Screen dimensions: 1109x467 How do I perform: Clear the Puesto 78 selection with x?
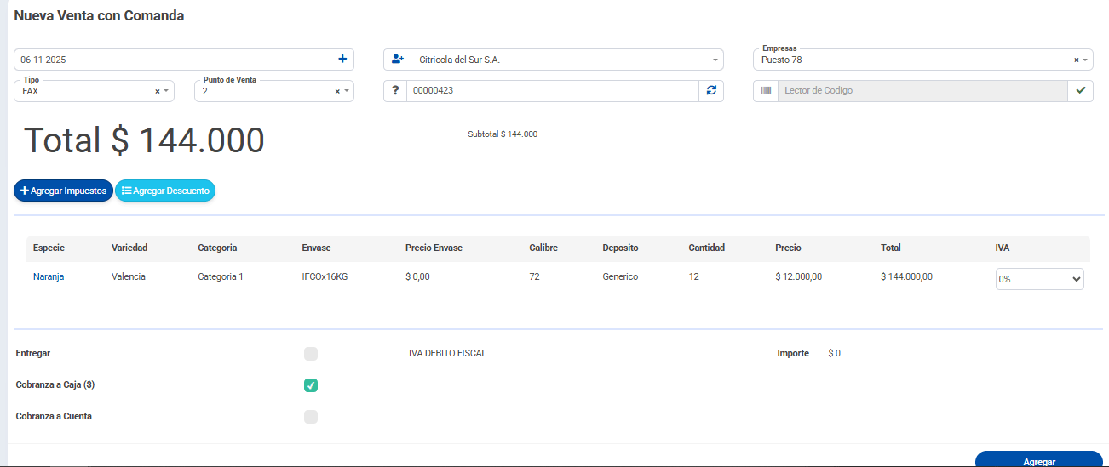[x=1076, y=60]
